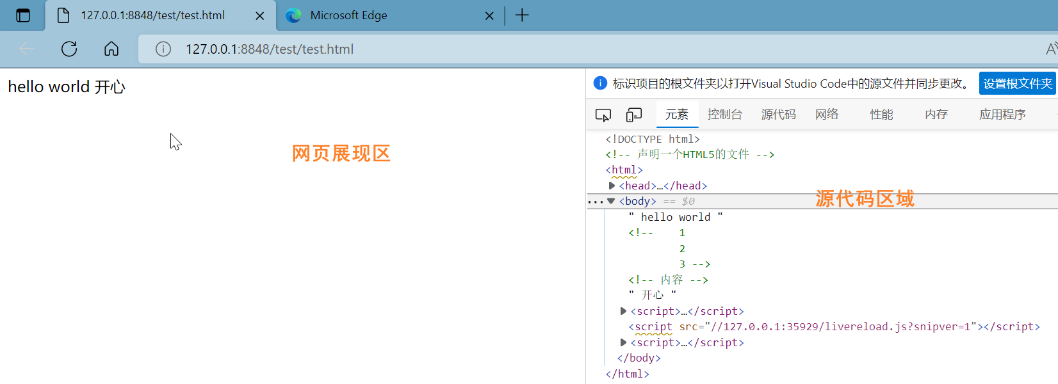The width and height of the screenshot is (1058, 384).
Task: Select the 声明一个HTML5的文件 comment node
Action: coord(690,154)
